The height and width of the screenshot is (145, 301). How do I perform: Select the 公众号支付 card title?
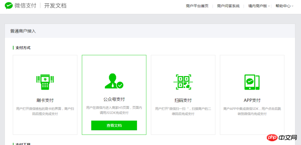click(114, 99)
